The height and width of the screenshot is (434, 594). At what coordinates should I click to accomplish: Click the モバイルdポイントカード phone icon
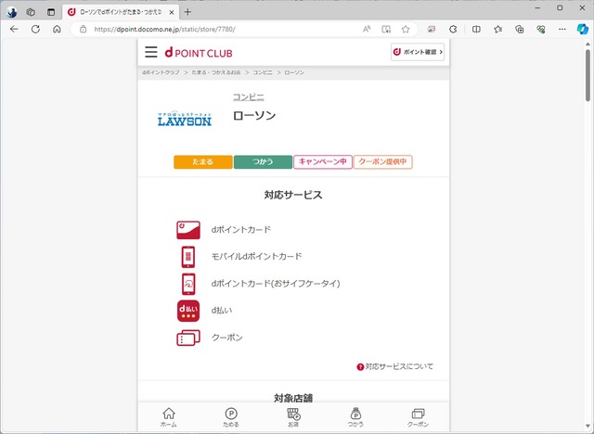pos(188,257)
